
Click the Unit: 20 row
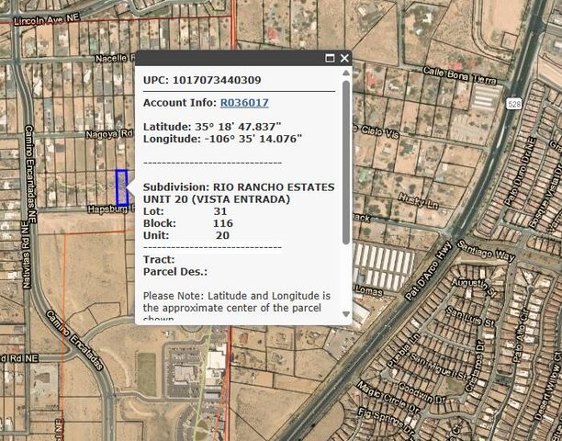186,235
